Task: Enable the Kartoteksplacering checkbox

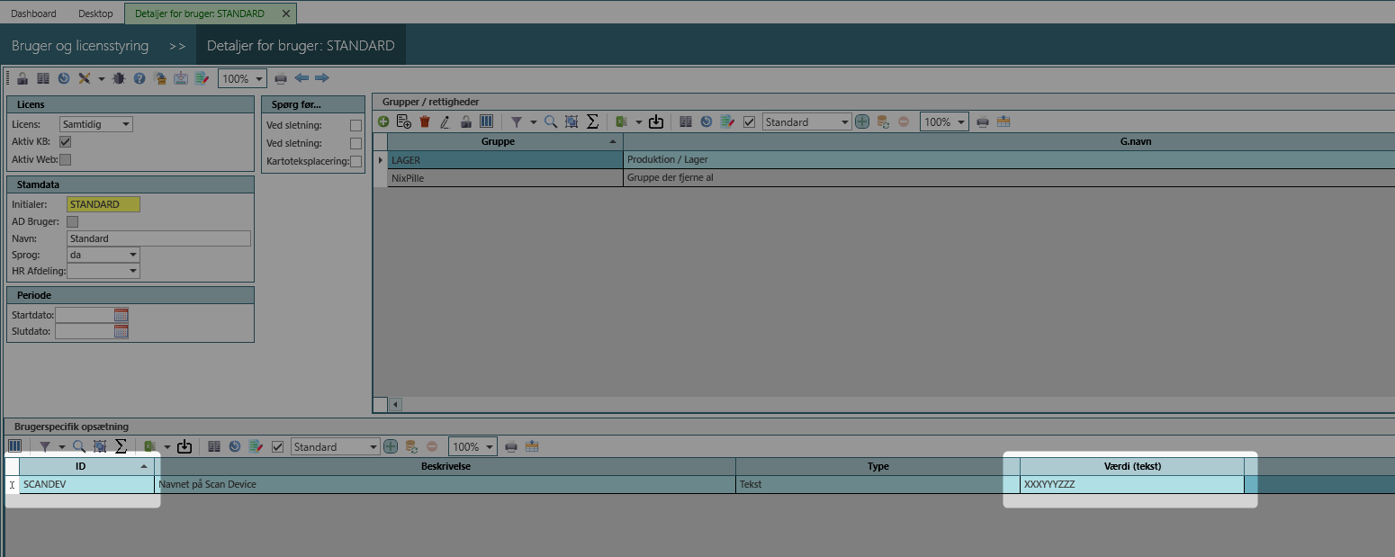Action: [355, 162]
